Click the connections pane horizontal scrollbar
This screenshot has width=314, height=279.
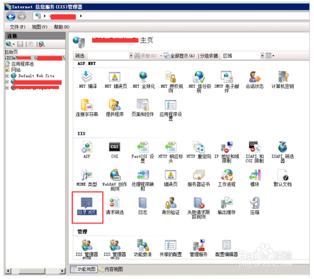point(35,271)
